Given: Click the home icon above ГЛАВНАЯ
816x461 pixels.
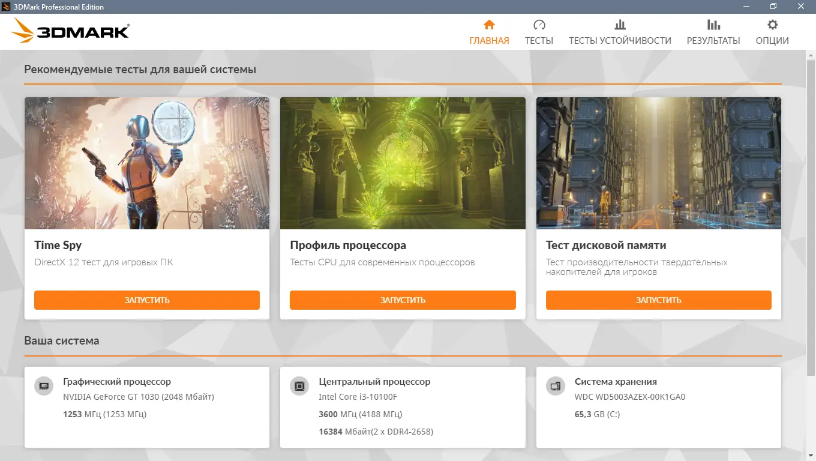Looking at the screenshot, I should [489, 25].
